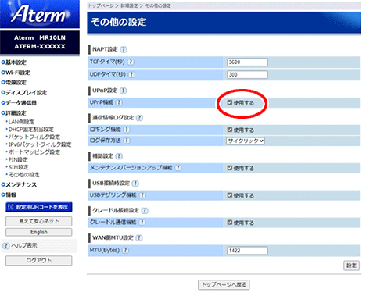This screenshot has width=391, height=303.
Task: Open IPv6パケットフィルタ設定 submenu item
Action: [39, 144]
